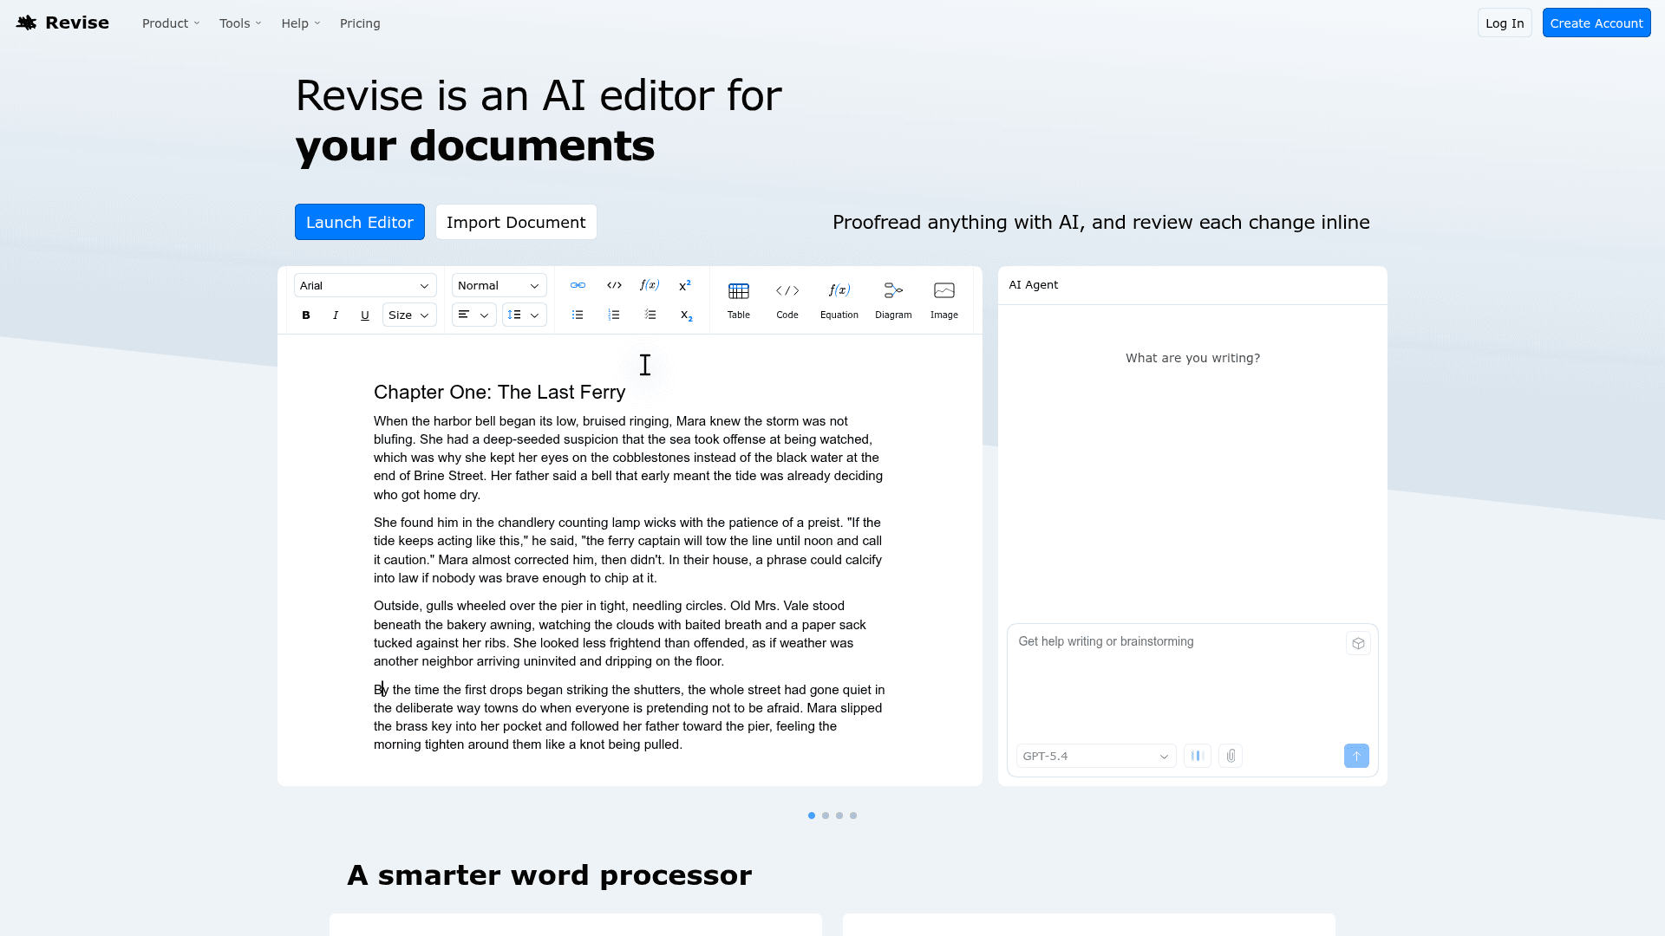Toggle underline formatting
Screen dimensions: 1665x936
tap(365, 315)
